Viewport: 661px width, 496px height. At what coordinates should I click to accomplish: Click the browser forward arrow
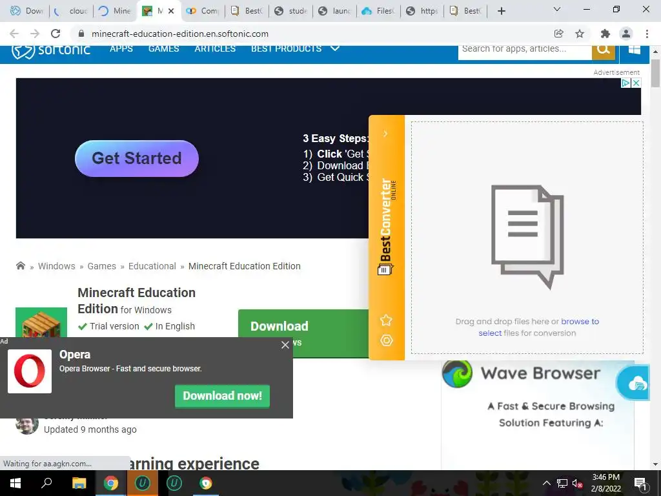pyautogui.click(x=35, y=34)
